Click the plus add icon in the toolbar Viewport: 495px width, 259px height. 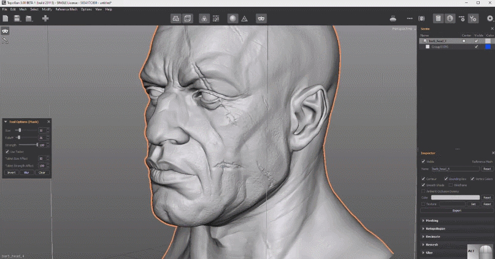pos(45,18)
